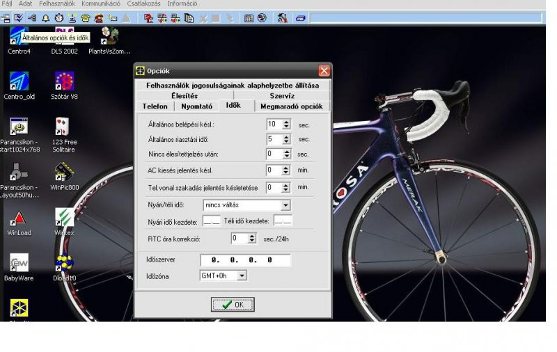Click the transmitter station toolbar icon
Screen dimensions: 557x352
[x=72, y=18]
